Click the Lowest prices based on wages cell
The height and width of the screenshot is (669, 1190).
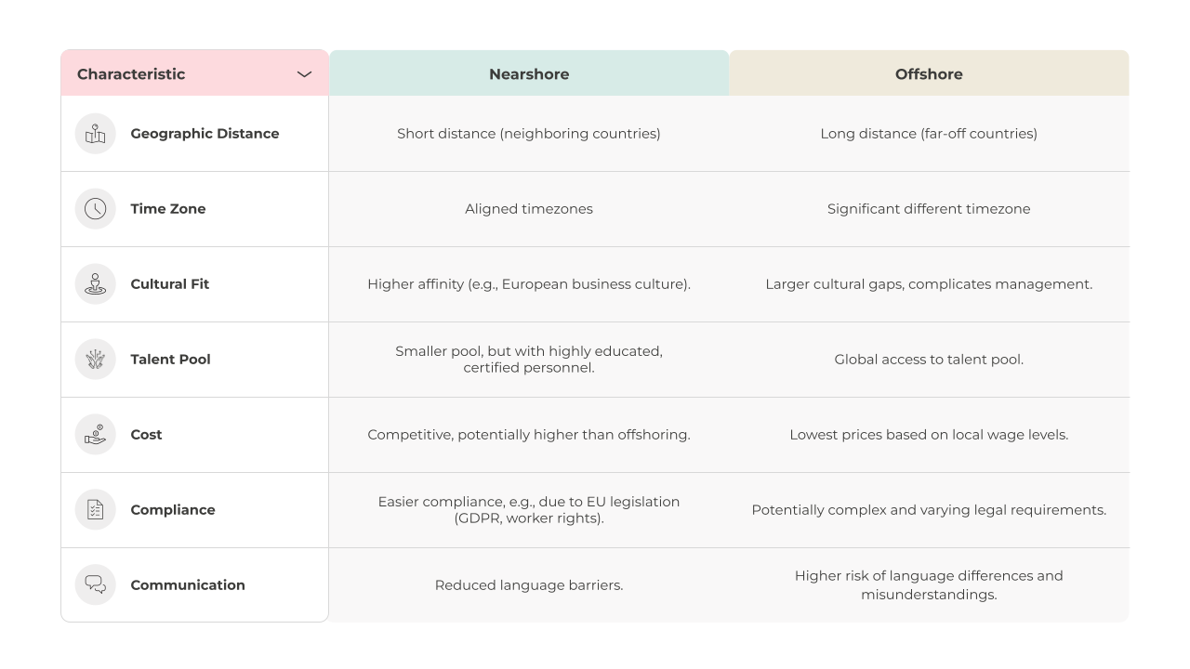click(929, 435)
